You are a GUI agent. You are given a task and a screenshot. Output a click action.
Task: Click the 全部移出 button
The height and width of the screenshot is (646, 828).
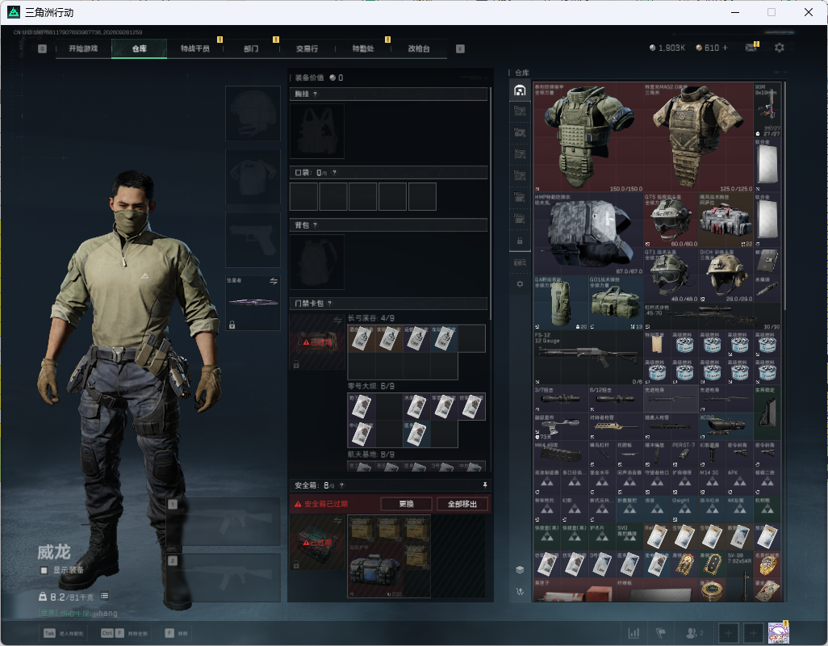(462, 504)
